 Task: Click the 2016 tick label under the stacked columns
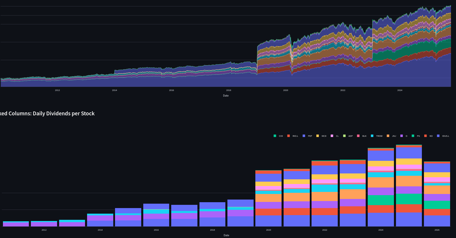(x=156, y=230)
